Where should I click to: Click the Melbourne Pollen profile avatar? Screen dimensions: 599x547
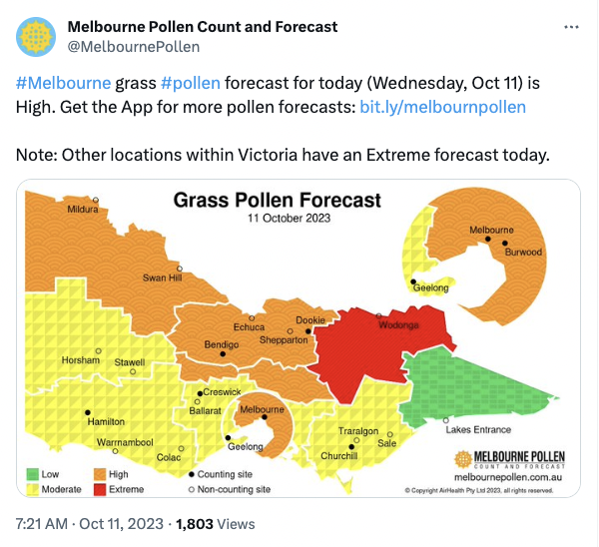point(36,37)
